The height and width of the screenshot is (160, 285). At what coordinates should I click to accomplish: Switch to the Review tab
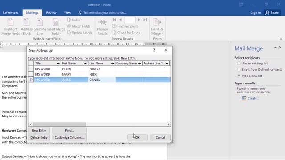51,13
